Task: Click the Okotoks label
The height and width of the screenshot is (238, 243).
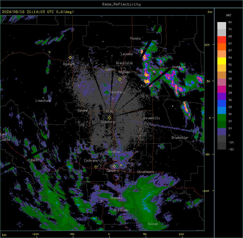Action: (x=116, y=198)
